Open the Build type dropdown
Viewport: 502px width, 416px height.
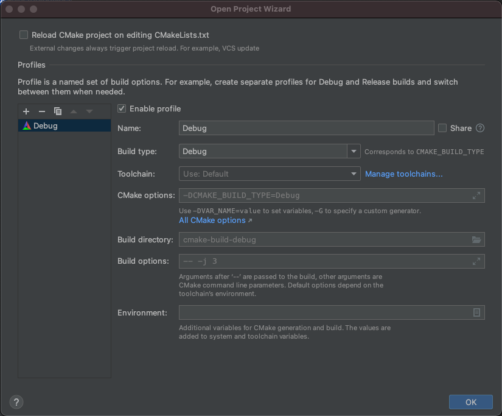(x=354, y=151)
